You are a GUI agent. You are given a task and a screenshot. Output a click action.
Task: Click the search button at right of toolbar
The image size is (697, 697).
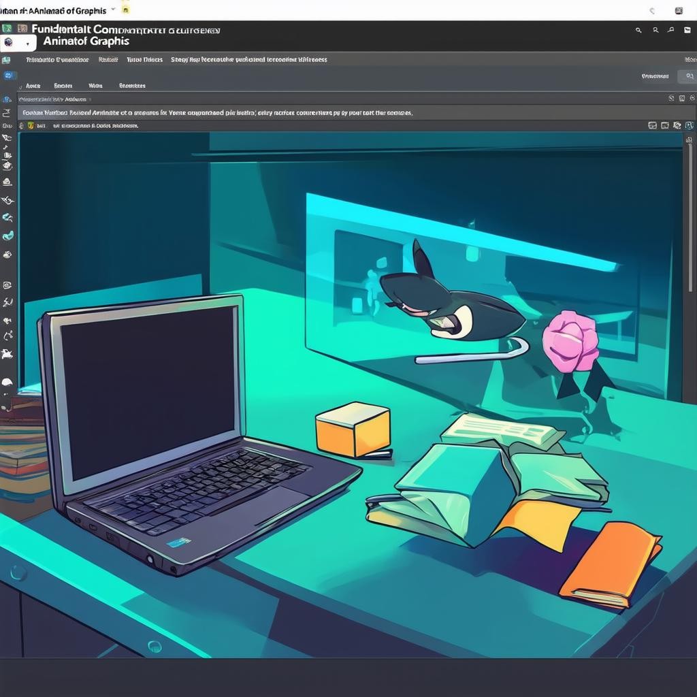click(689, 76)
